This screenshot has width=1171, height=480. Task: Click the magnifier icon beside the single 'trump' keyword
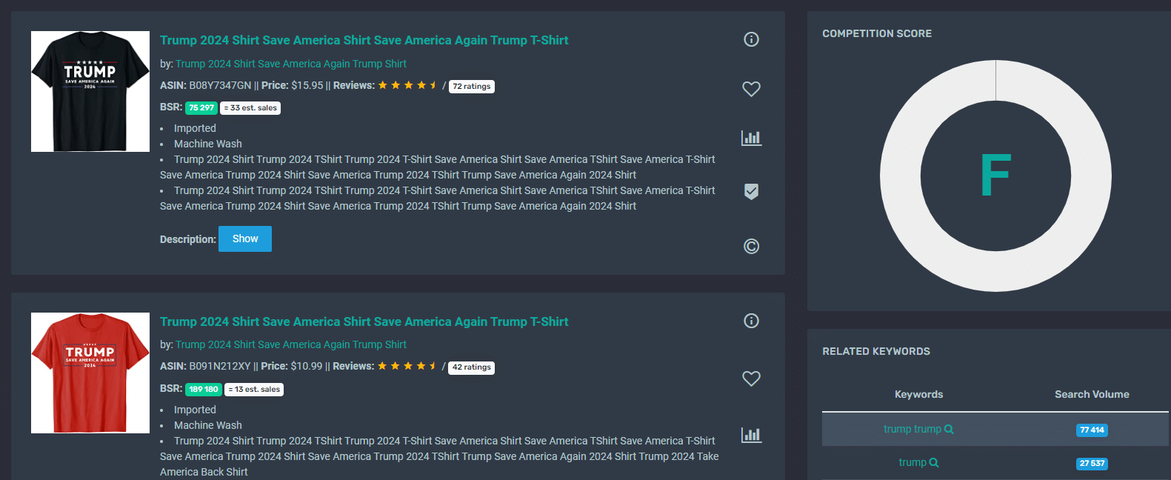[x=934, y=463]
